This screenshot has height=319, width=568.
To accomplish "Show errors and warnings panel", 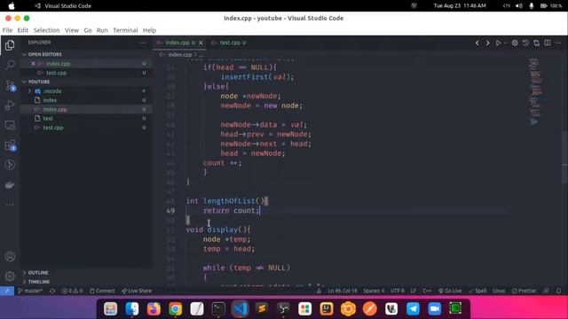I will (72, 291).
